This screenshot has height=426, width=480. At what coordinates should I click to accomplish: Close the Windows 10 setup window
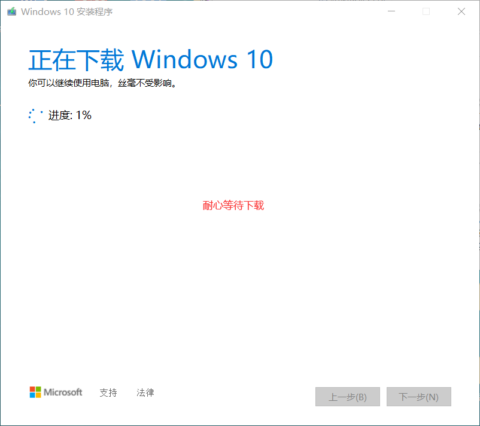[x=461, y=11]
